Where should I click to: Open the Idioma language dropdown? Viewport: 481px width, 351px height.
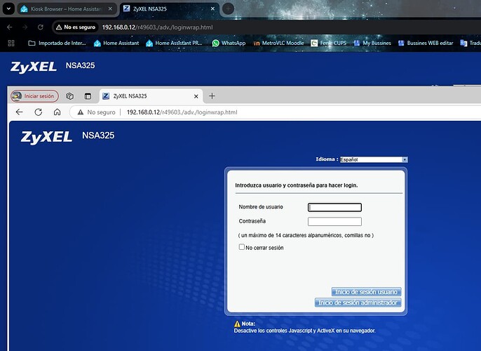point(374,159)
